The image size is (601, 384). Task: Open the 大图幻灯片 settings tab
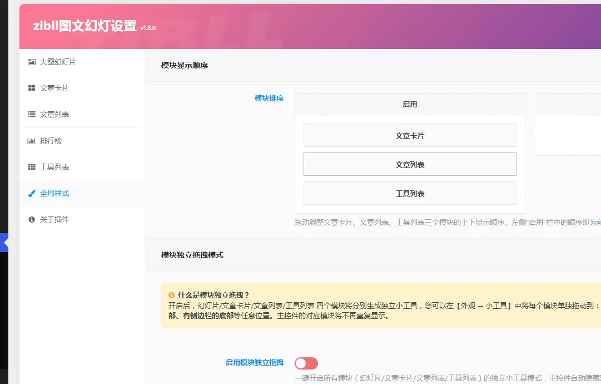pyautogui.click(x=82, y=62)
